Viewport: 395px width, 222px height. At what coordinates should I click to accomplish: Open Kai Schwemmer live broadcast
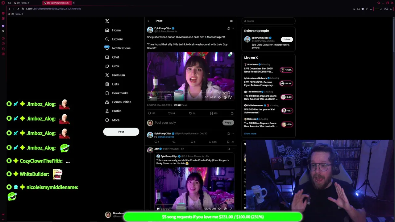click(x=268, y=109)
